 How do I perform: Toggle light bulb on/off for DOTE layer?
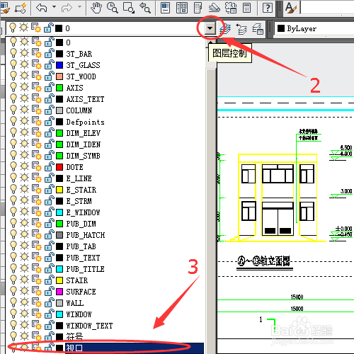(x=13, y=167)
